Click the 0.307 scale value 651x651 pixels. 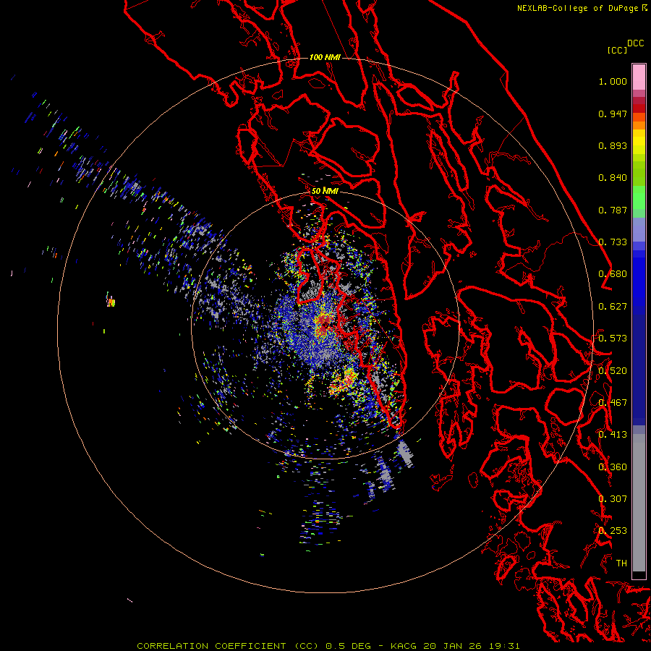pyautogui.click(x=613, y=499)
